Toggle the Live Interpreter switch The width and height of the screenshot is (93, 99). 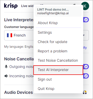(86, 20)
